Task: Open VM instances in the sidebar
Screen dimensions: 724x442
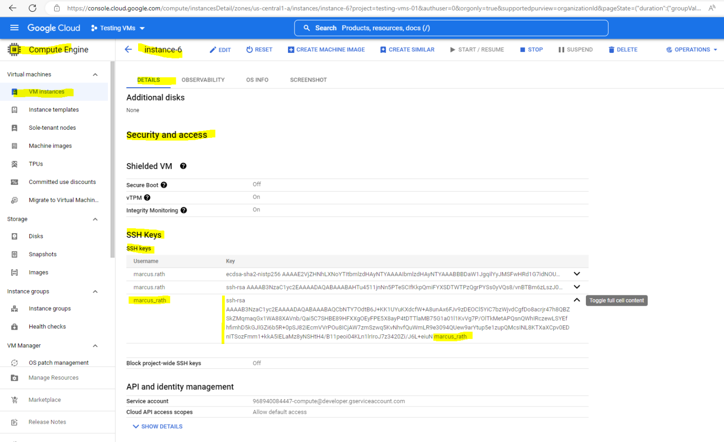Action: click(x=46, y=92)
